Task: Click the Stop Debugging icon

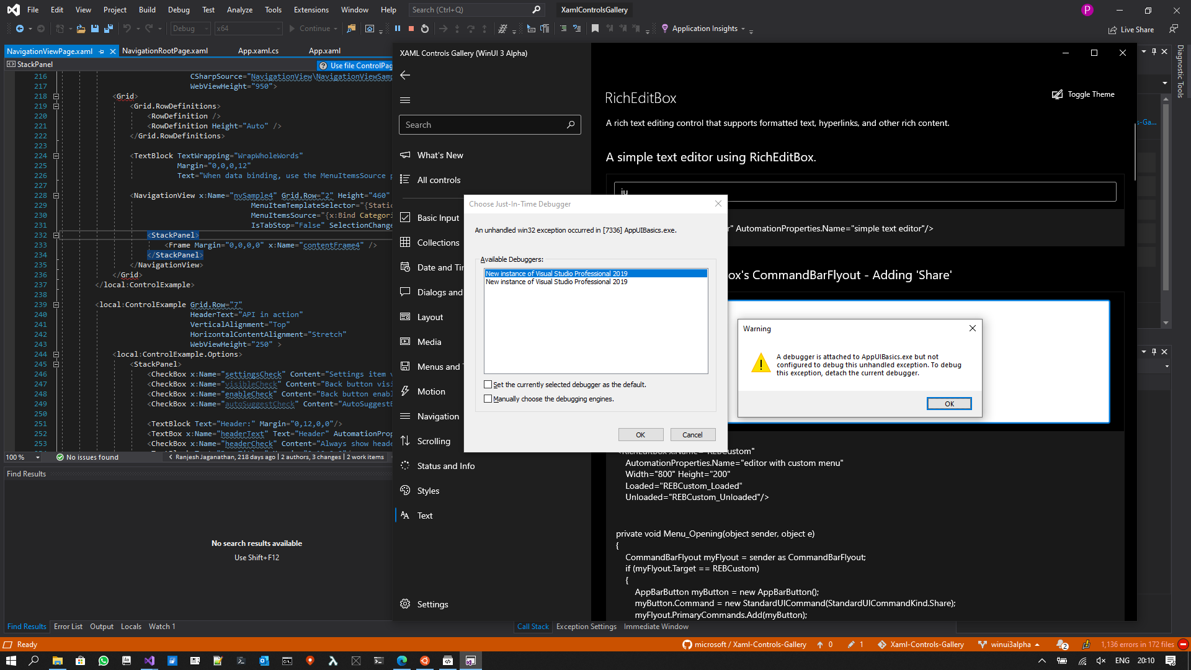Action: 412,29
